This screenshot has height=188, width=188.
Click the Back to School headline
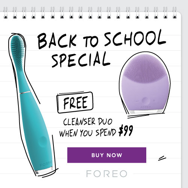click(x=102, y=39)
